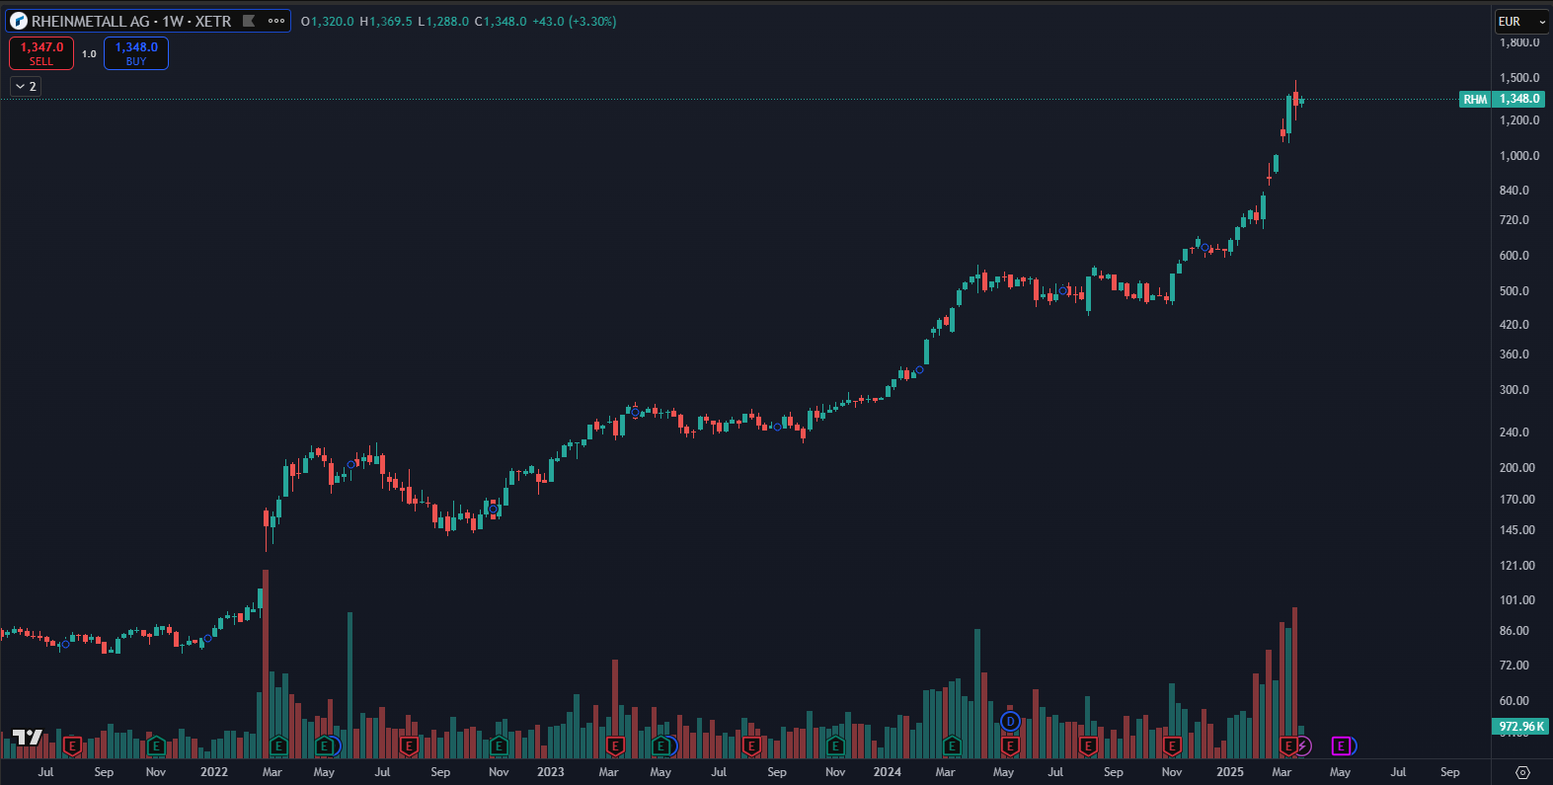This screenshot has width=1553, height=785.
Task: Click the magenta upcoming earnings E marker
Action: tap(1341, 746)
